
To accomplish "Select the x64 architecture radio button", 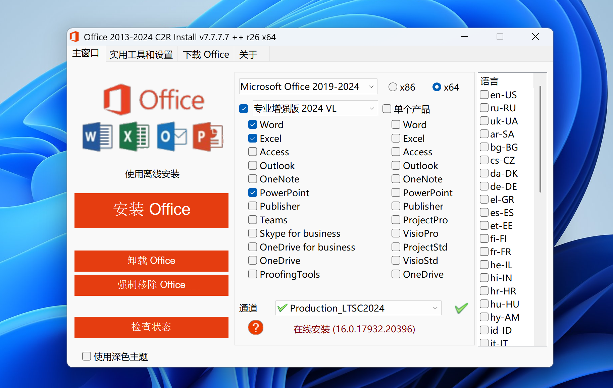I will point(437,87).
